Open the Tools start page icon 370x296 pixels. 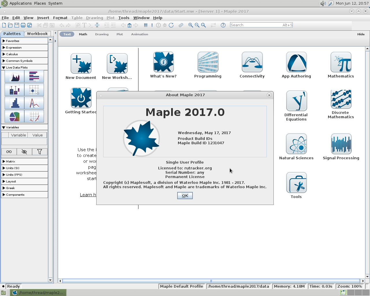tap(296, 183)
